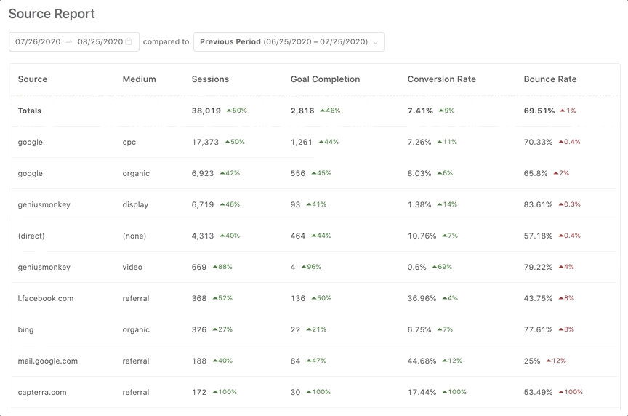This screenshot has width=628, height=416.
Task: Click the mail.google.com source name
Action: (x=48, y=361)
